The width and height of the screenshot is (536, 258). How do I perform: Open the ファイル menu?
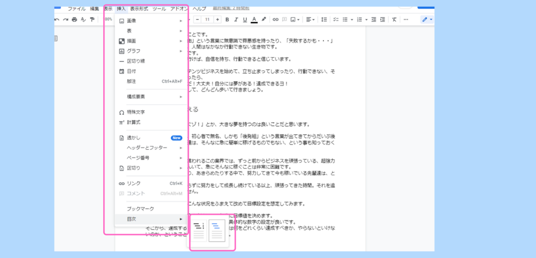tap(77, 8)
